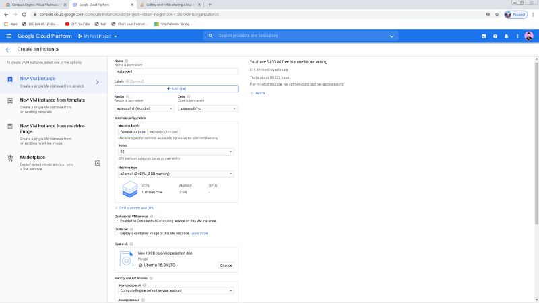The width and height of the screenshot is (539, 303).
Task: Click the machine image icon in sidebar
Action: (10, 127)
